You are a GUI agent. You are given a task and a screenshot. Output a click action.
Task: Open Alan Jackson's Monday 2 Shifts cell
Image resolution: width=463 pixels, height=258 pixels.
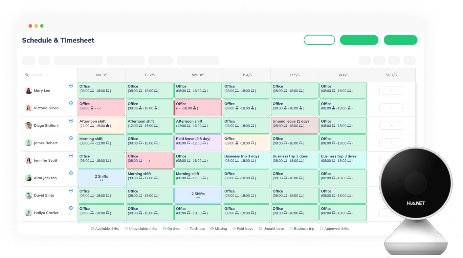point(102,178)
